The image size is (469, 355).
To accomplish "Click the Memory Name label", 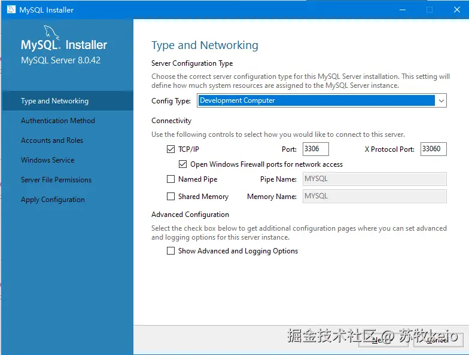I will coord(272,197).
